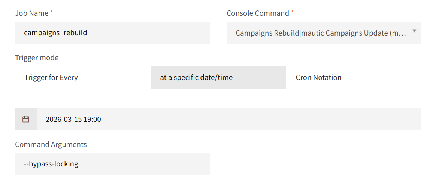This screenshot has width=427, height=188.
Task: Open the calendar date picker icon
Action: point(26,120)
